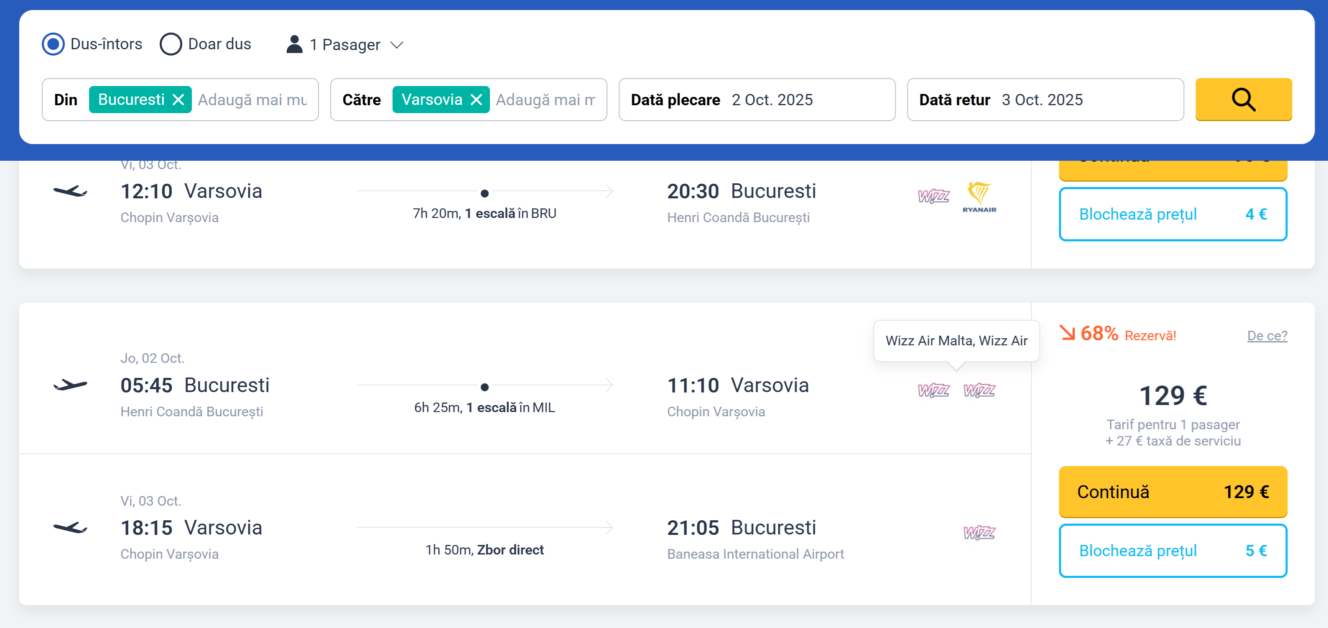This screenshot has height=628, width=1328.
Task: Click '+ 27 € taxă de serviciu' text
Action: (1173, 441)
